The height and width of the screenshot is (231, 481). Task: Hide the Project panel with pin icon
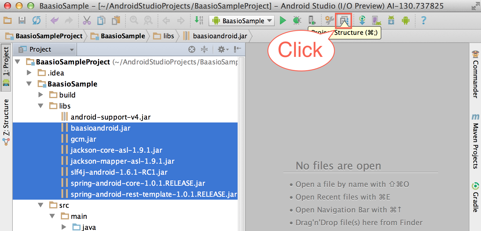[x=237, y=49]
